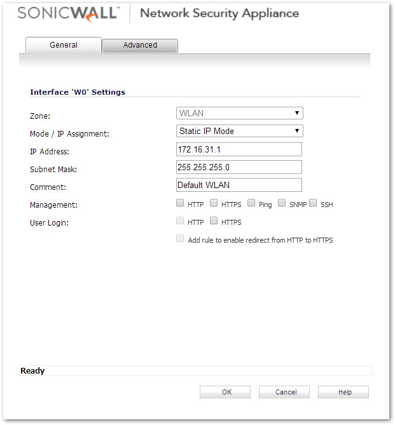The height and width of the screenshot is (425, 395).
Task: Toggle the HTTP to HTTPS redirect rule checkbox
Action: click(180, 239)
